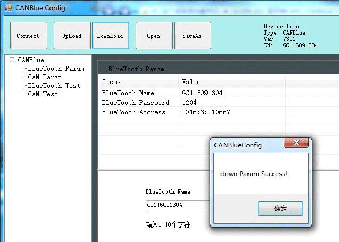The height and width of the screenshot is (242, 339).
Task: Select BlueTooth Param in tree
Action: [56, 69]
